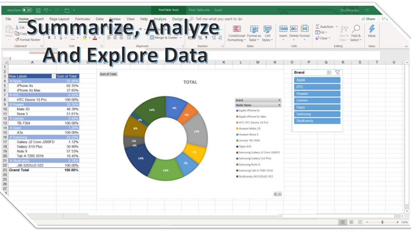The width and height of the screenshot is (411, 231).
Task: Open the PivotTable Analyze tab
Action: [x=160, y=19]
